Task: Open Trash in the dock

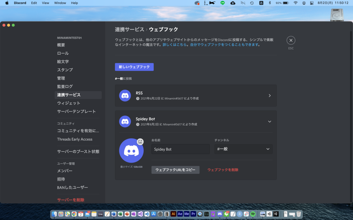Action: 299,214
